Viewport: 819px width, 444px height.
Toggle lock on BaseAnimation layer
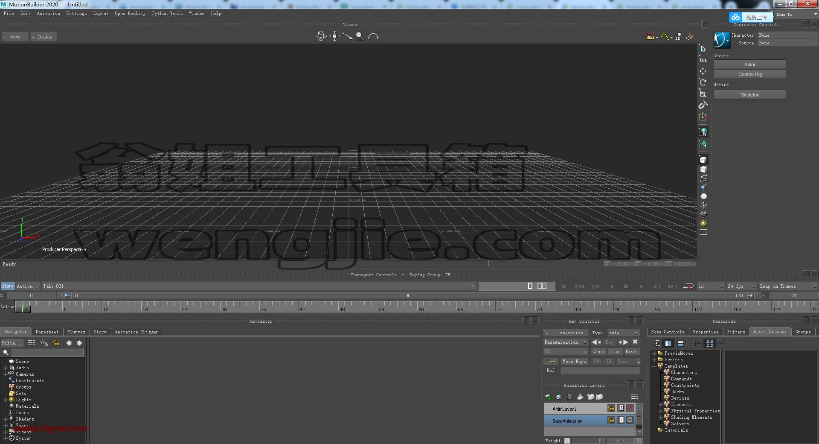coord(611,420)
